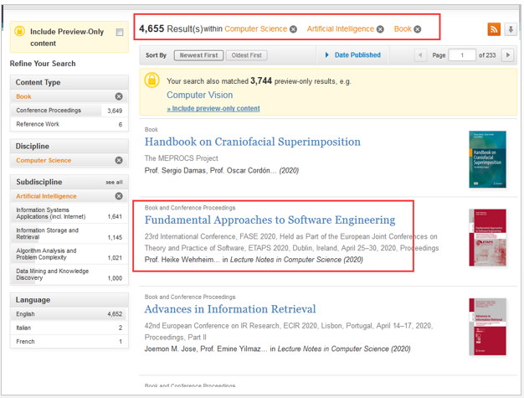524x398 pixels.
Task: Click authors Prof. Sergio Damas line
Action: [x=222, y=171]
